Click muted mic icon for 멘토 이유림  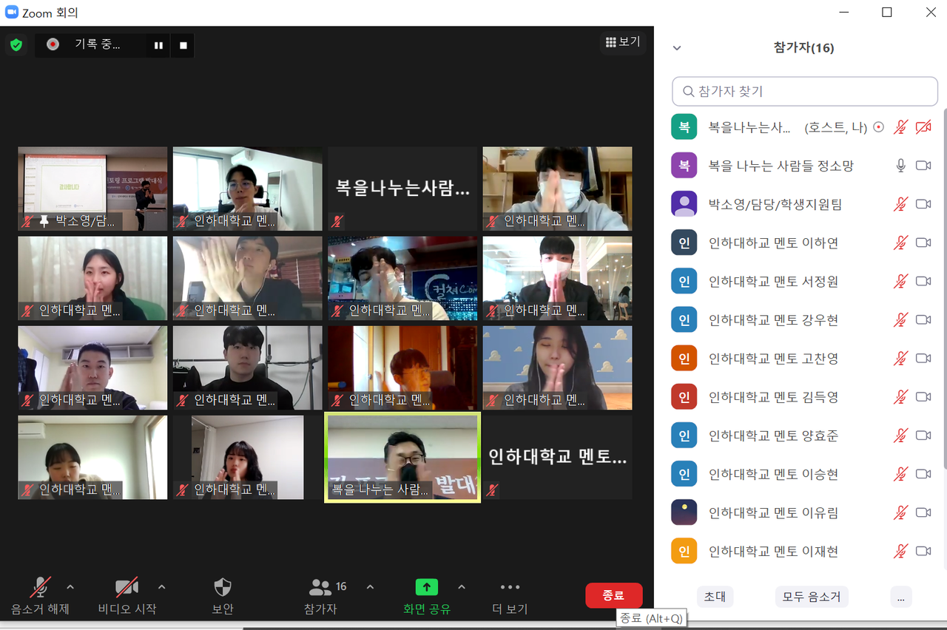(900, 512)
